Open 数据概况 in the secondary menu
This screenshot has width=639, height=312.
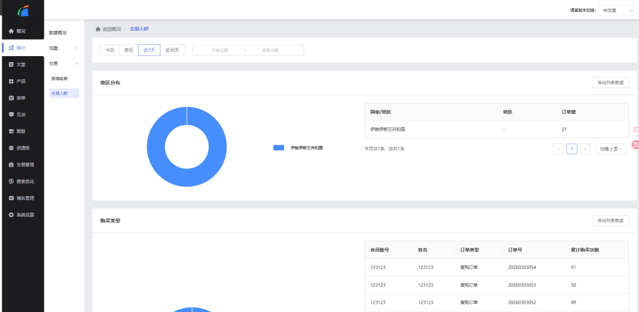click(x=58, y=32)
